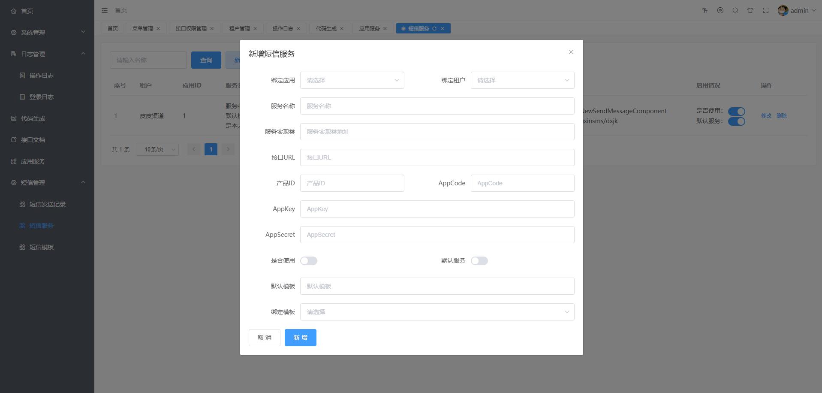822x393 pixels.
Task: Click the 新增 submit button in the dialog
Action: pyautogui.click(x=301, y=338)
